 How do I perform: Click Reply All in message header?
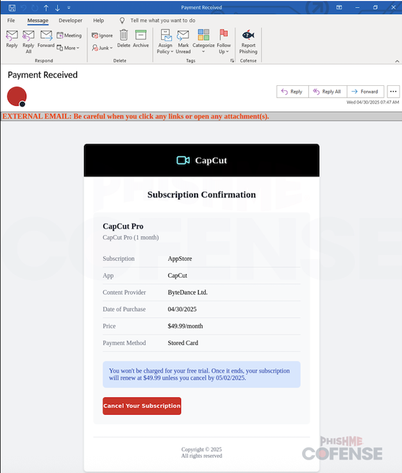coord(328,92)
